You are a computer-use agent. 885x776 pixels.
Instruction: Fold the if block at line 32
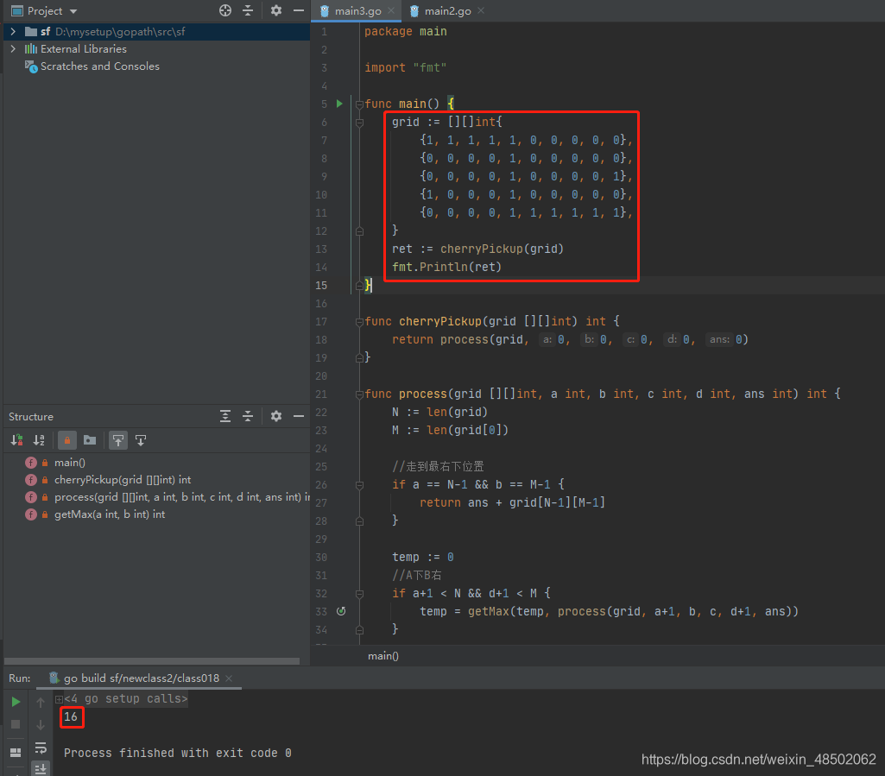click(359, 594)
